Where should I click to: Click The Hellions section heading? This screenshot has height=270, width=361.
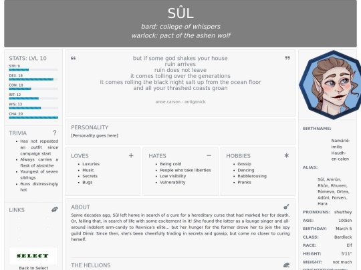pyautogui.click(x=91, y=265)
